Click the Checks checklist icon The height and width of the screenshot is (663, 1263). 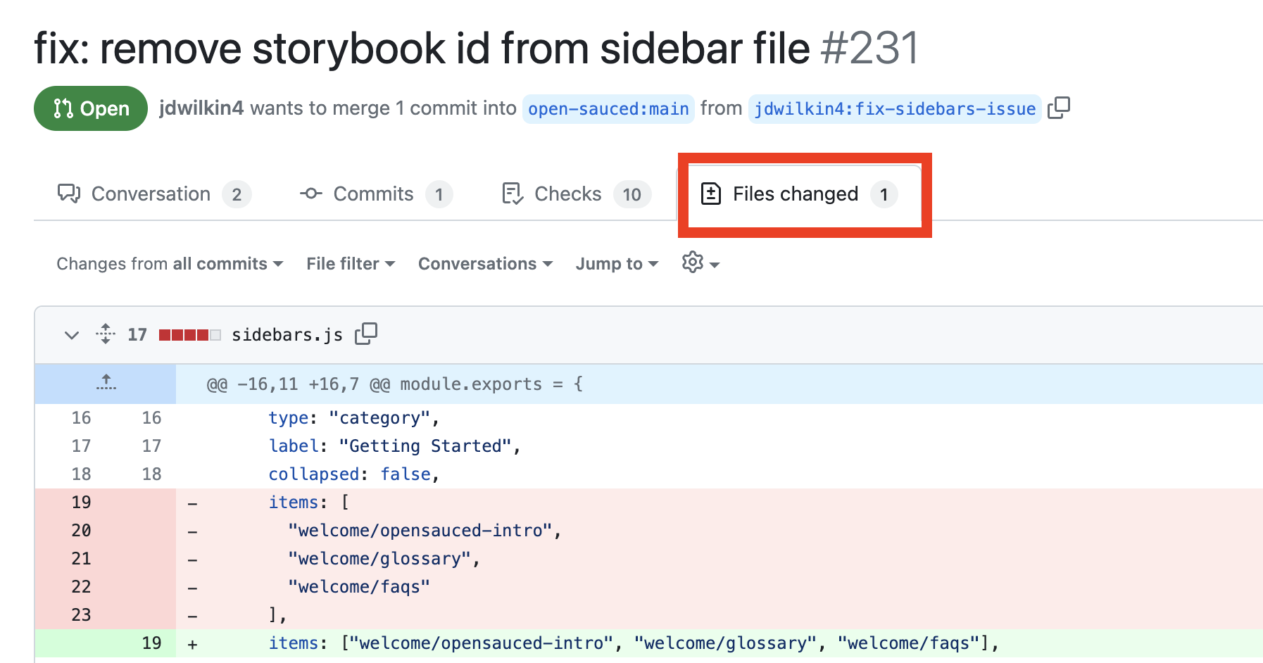pyautogui.click(x=510, y=194)
